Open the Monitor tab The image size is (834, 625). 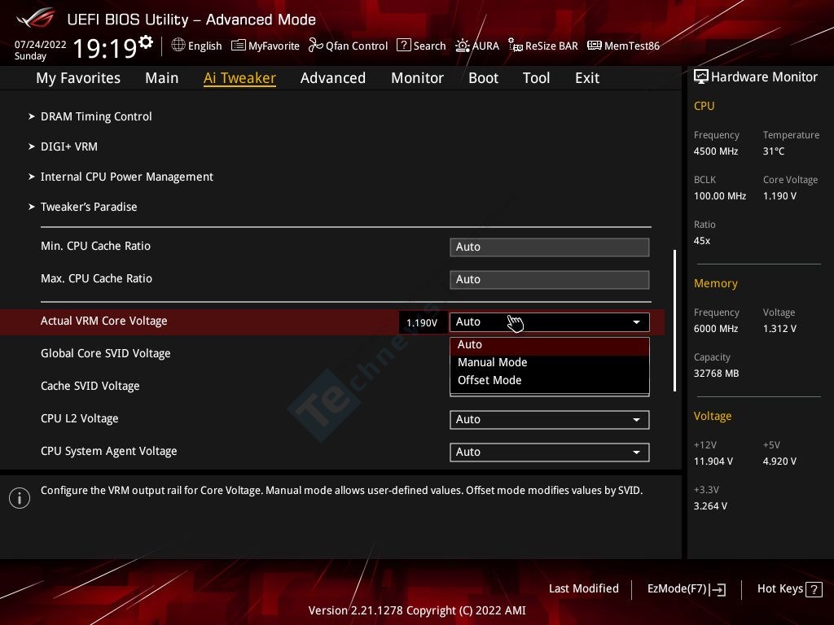[x=418, y=78]
